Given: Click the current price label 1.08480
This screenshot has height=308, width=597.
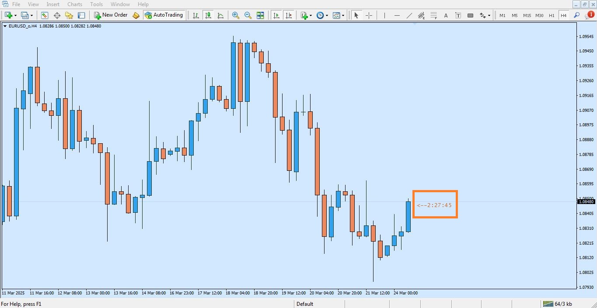Looking at the screenshot, I should click(586, 201).
